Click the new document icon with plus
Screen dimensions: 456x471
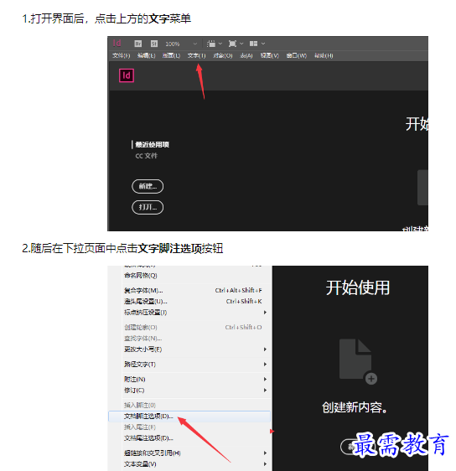[x=359, y=361]
